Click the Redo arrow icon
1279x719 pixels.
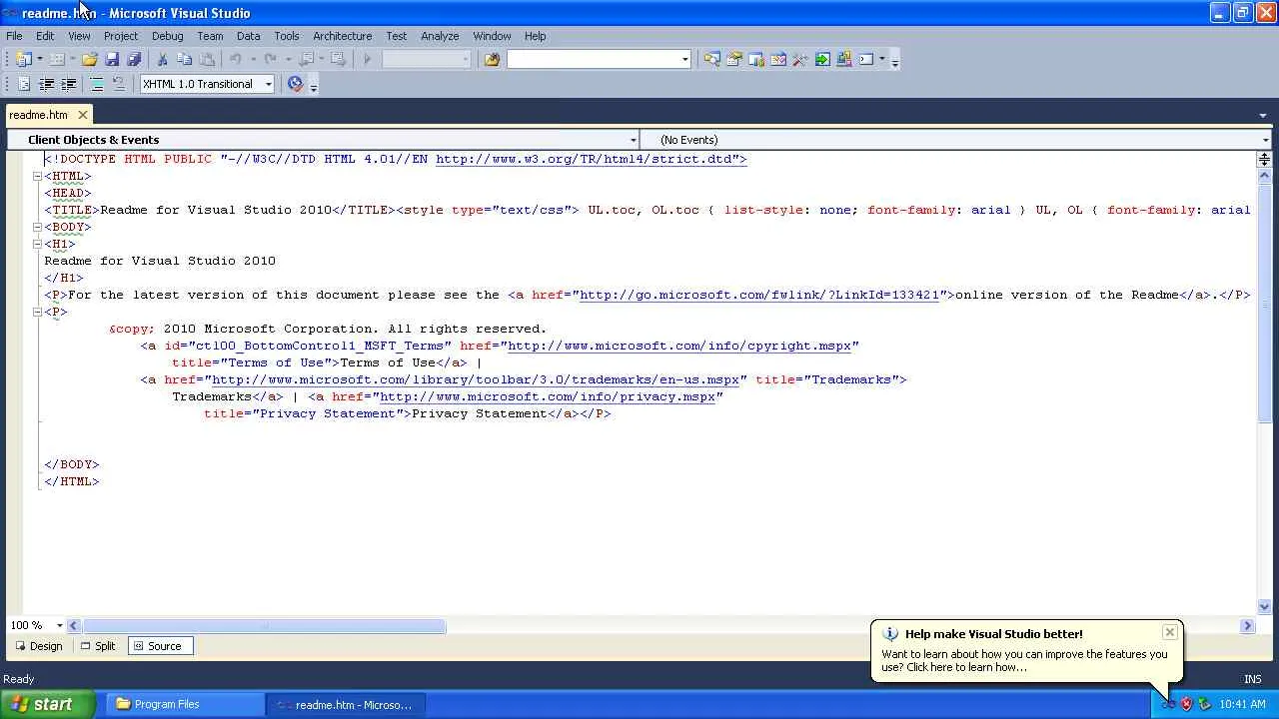point(270,59)
